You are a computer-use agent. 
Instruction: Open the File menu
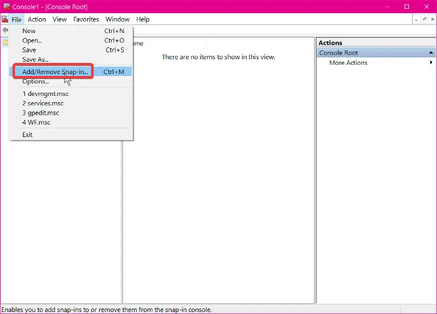point(16,19)
